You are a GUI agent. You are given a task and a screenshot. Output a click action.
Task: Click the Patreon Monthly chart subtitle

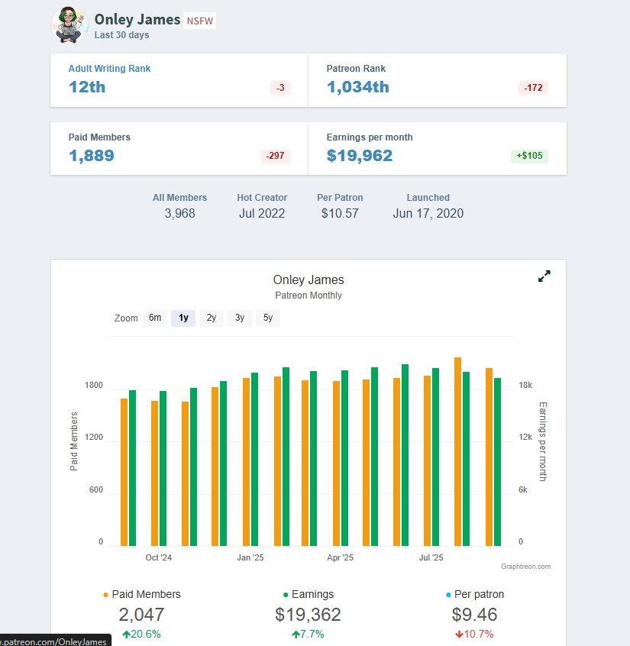click(309, 296)
